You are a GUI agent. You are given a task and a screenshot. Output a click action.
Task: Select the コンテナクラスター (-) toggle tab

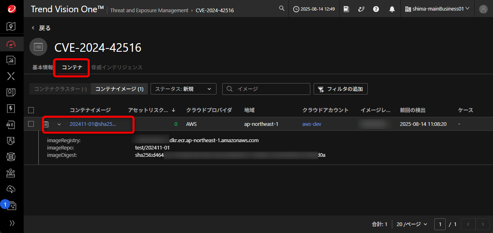[60, 89]
